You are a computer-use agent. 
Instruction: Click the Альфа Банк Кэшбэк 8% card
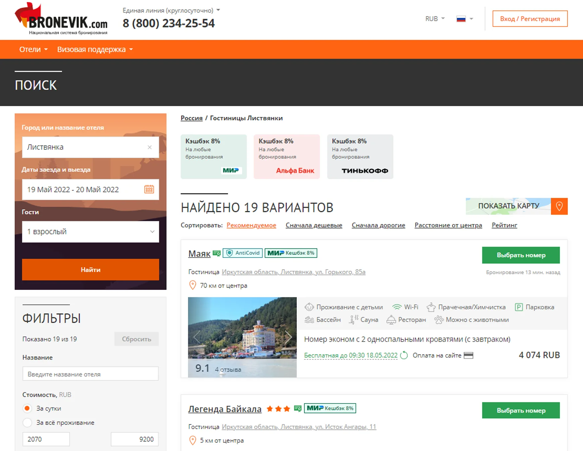(x=287, y=157)
